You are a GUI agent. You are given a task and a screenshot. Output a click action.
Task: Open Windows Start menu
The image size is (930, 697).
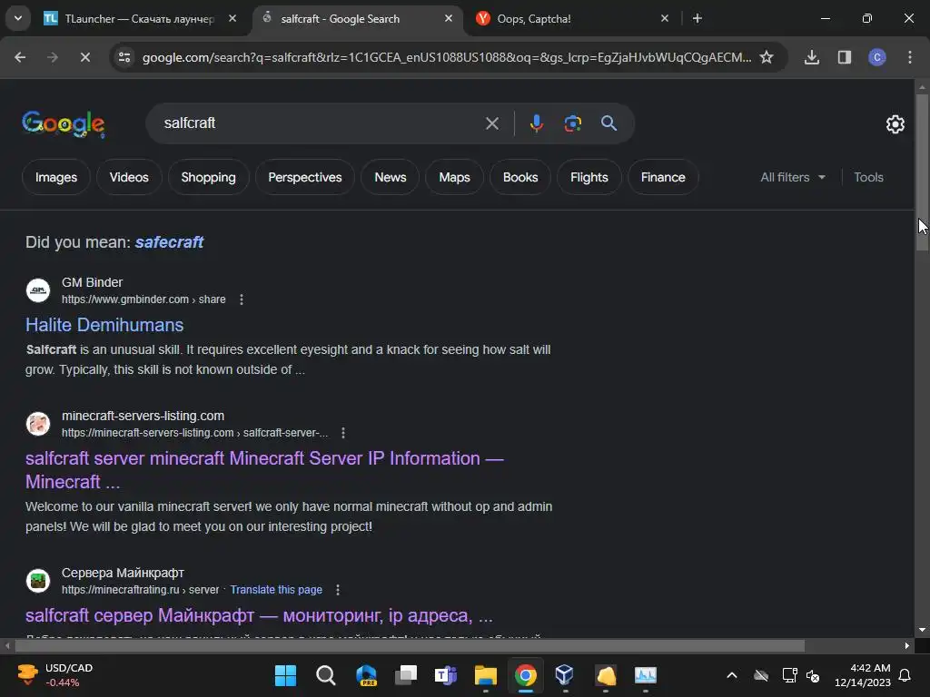[285, 675]
